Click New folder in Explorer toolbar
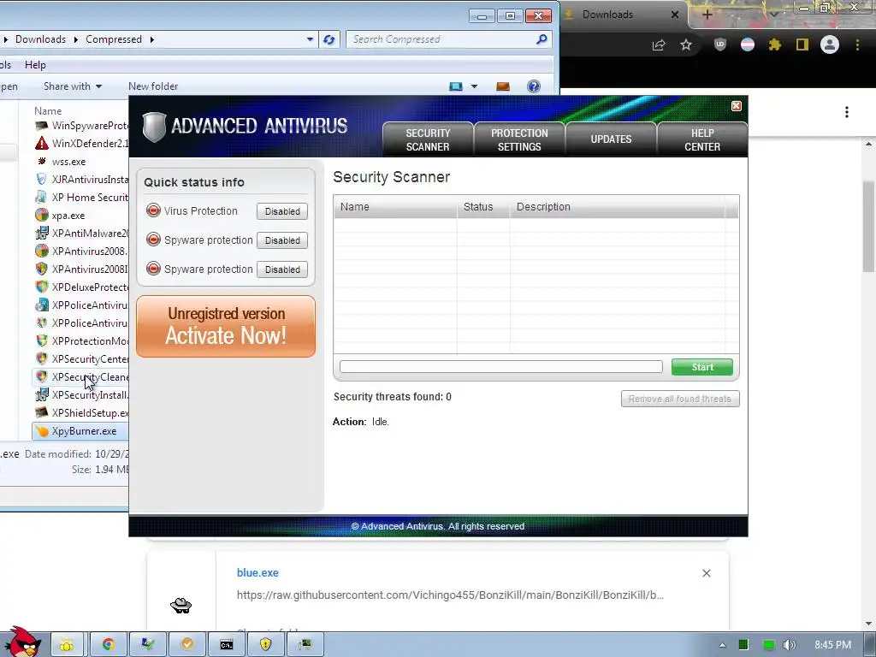The width and height of the screenshot is (876, 657). click(x=153, y=86)
